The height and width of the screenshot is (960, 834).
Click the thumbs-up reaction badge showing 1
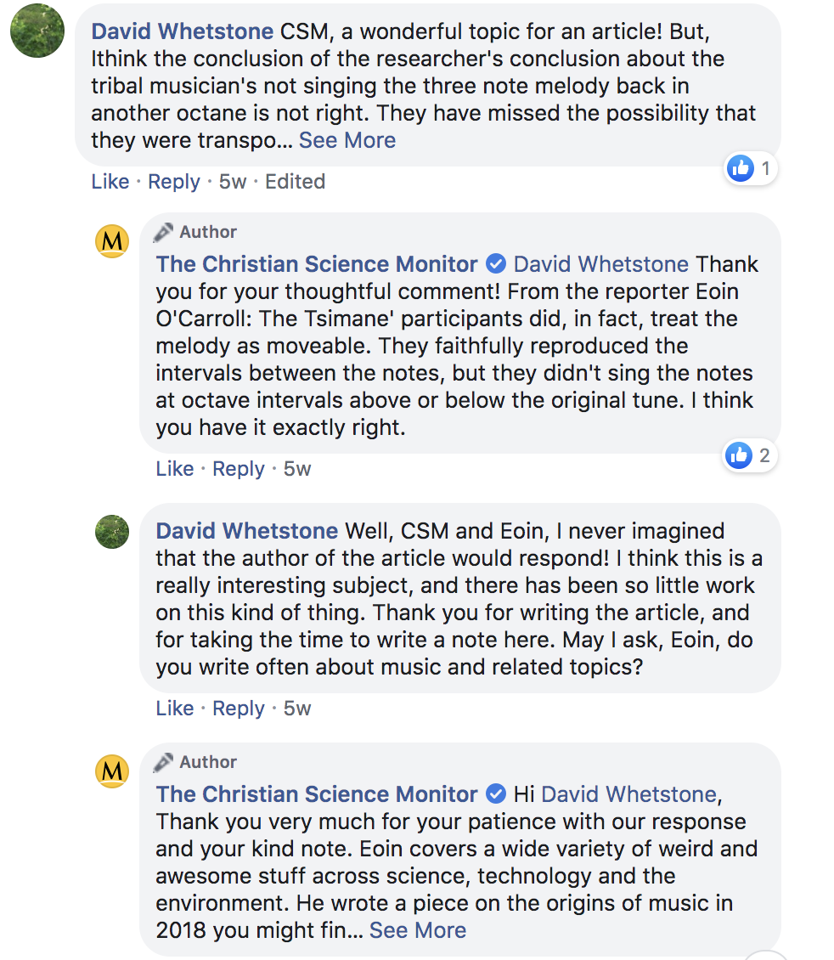(751, 169)
